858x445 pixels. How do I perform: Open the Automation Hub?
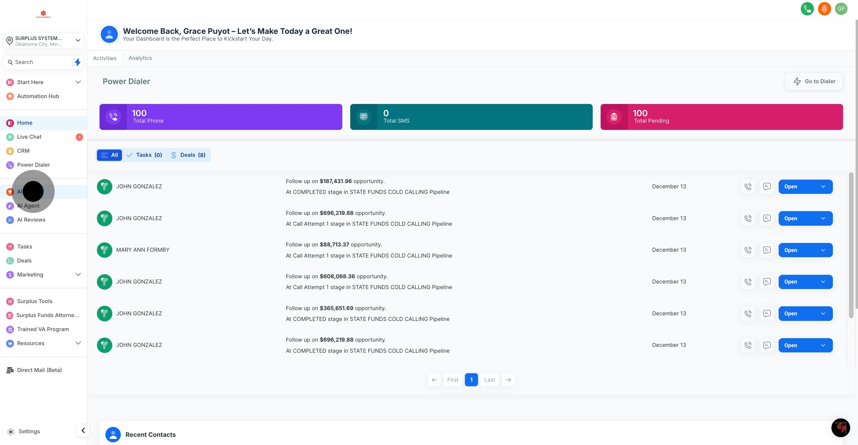click(x=38, y=96)
